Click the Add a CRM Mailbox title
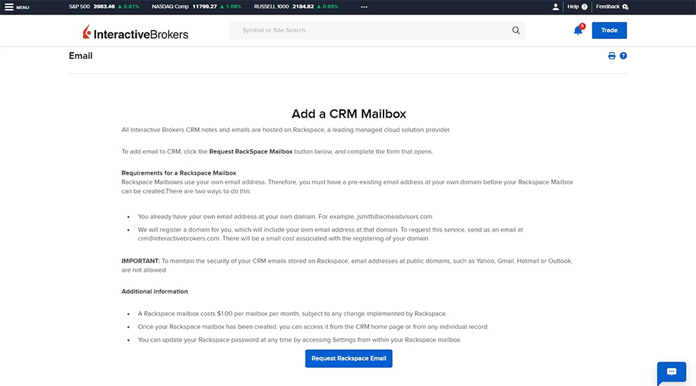 (349, 113)
